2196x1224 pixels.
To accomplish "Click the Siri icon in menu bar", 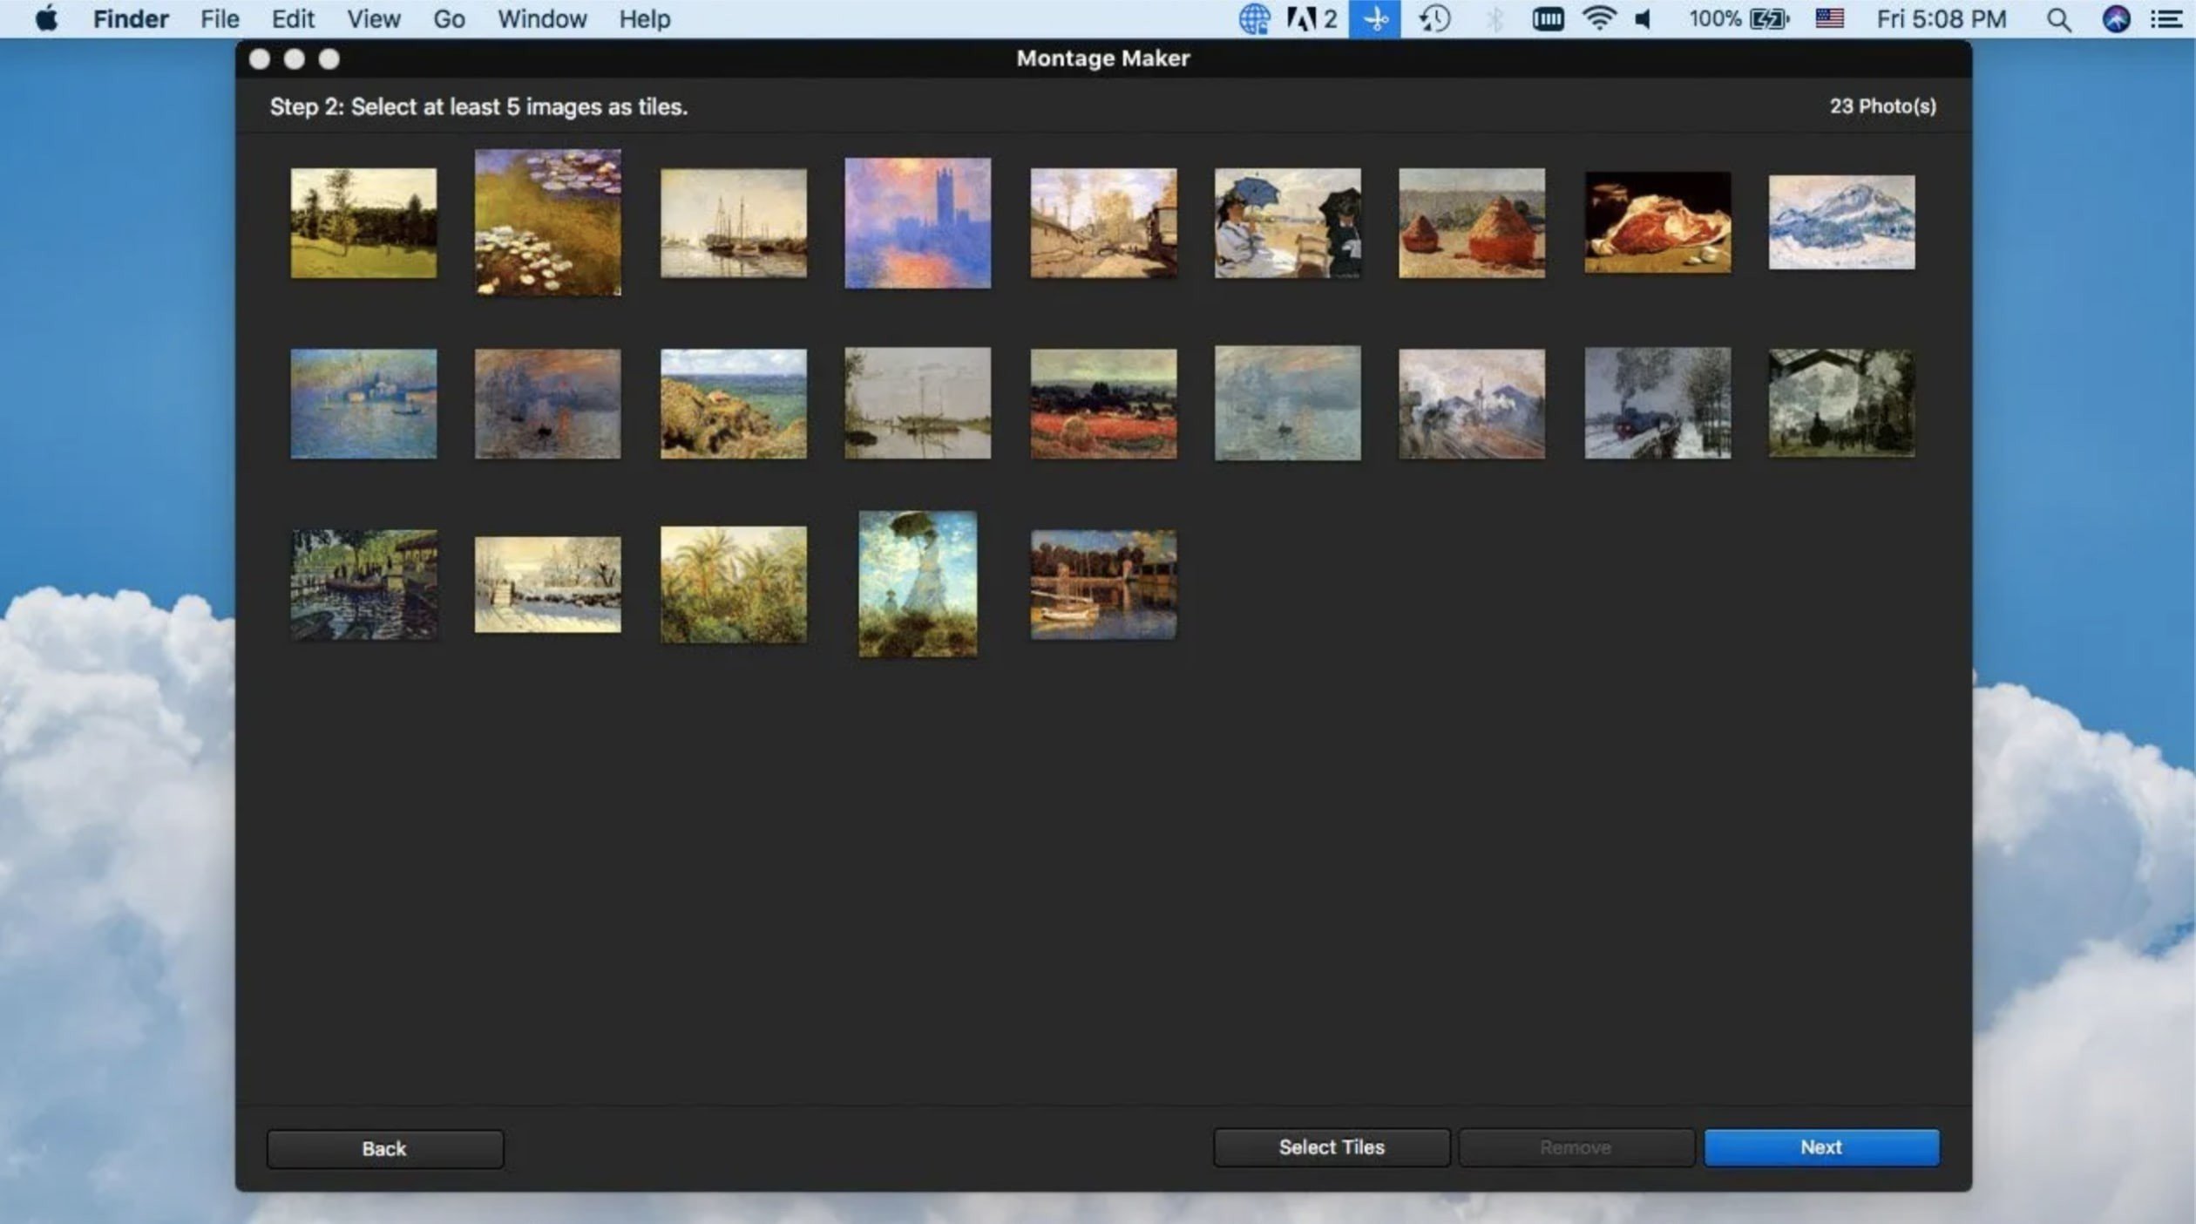I will coord(2116,19).
